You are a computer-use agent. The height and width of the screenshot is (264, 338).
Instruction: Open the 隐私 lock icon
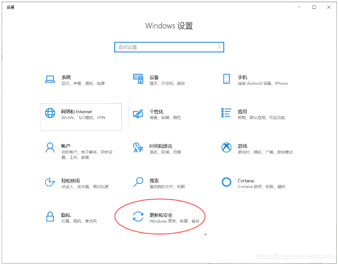(x=50, y=216)
